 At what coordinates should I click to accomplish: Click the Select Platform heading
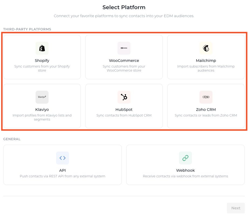click(x=124, y=7)
